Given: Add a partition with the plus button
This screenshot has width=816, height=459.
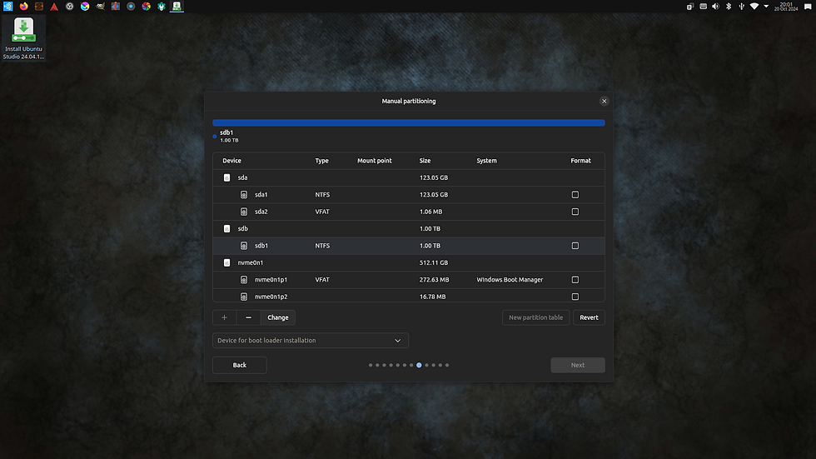Looking at the screenshot, I should tap(224, 317).
